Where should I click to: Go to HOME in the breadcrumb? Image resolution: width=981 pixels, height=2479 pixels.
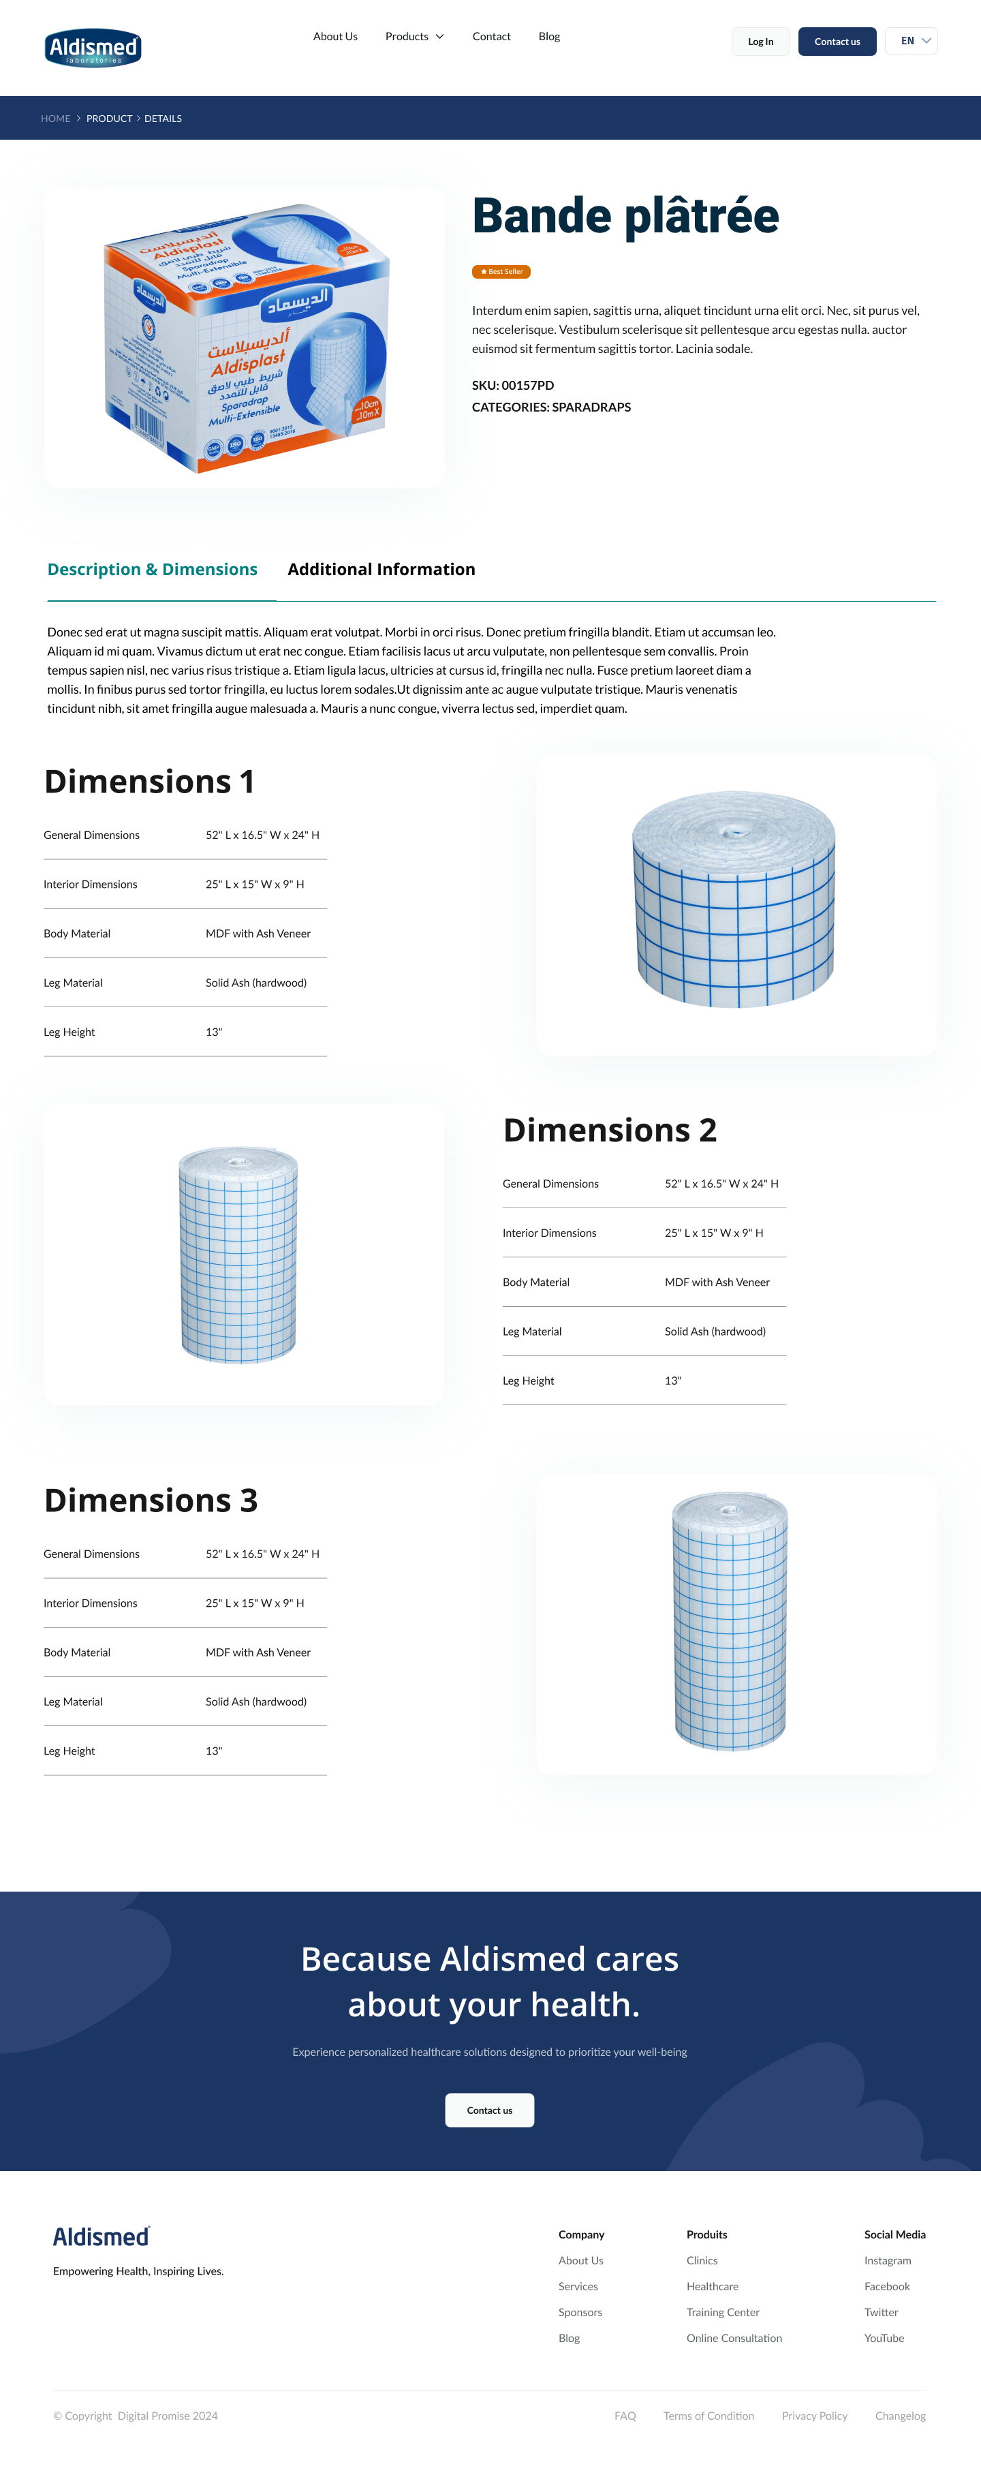click(56, 119)
